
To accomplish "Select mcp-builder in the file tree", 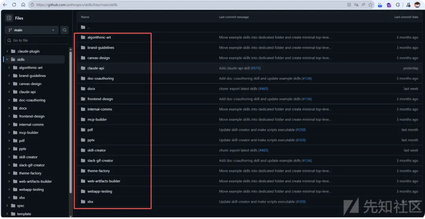I will pyautogui.click(x=29, y=133).
